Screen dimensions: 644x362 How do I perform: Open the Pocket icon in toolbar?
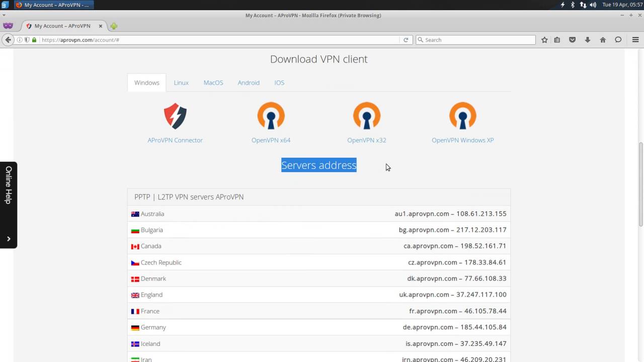click(x=572, y=40)
